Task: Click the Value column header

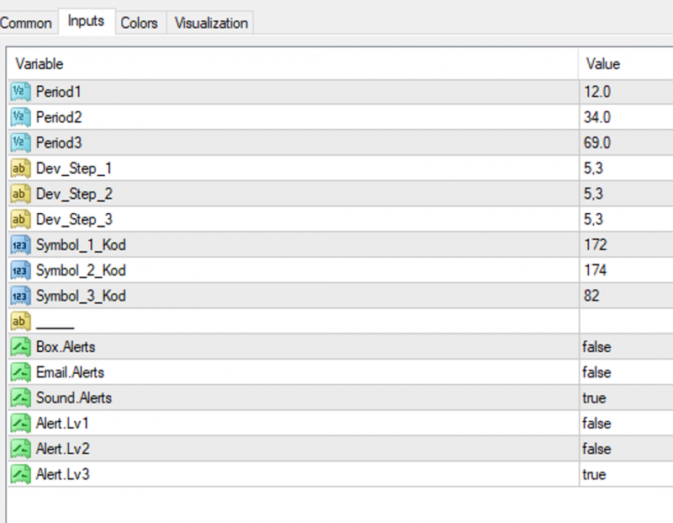Action: (623, 64)
